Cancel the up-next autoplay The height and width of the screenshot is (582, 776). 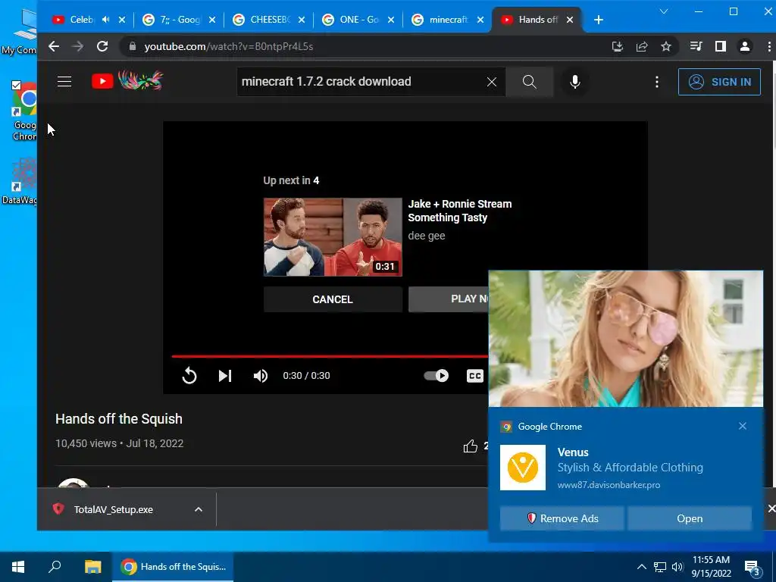coord(333,299)
